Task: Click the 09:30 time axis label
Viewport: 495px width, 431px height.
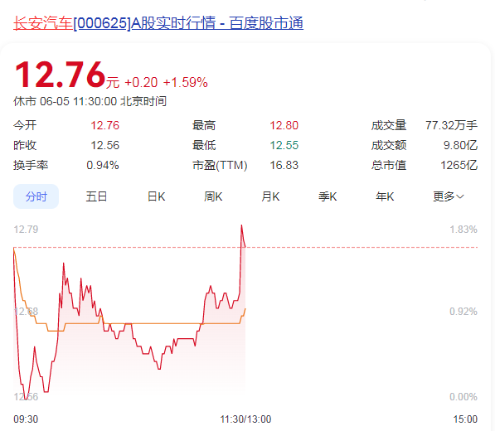Action: 26,419
